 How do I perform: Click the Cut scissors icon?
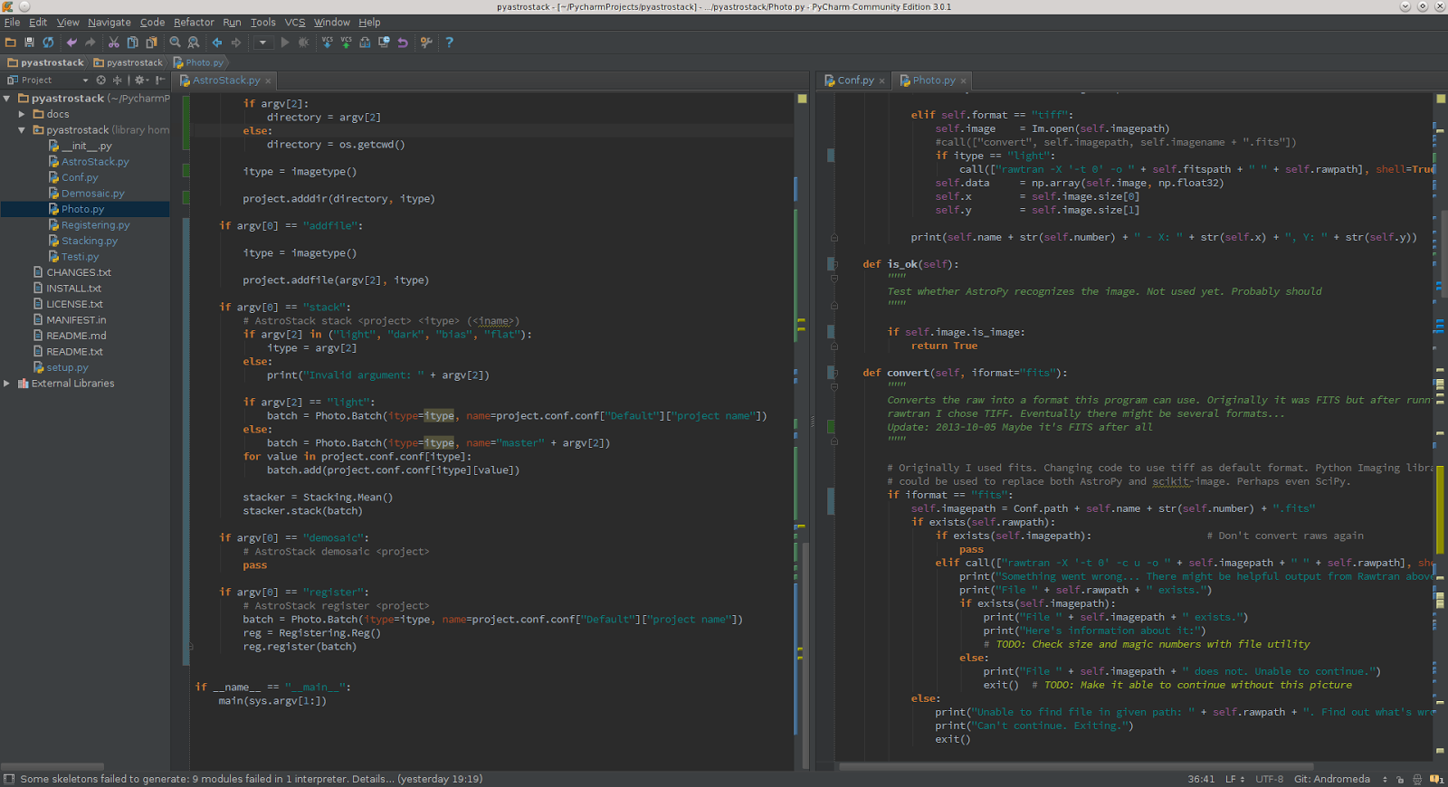point(114,43)
